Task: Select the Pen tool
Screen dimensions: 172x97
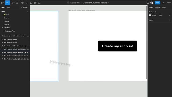Action: (x=22, y=3)
